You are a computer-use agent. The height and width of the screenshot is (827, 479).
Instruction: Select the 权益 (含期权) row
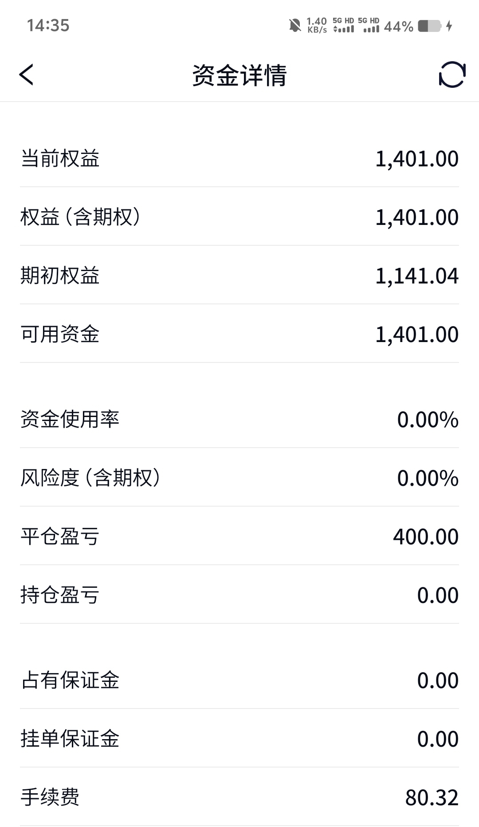point(239,217)
